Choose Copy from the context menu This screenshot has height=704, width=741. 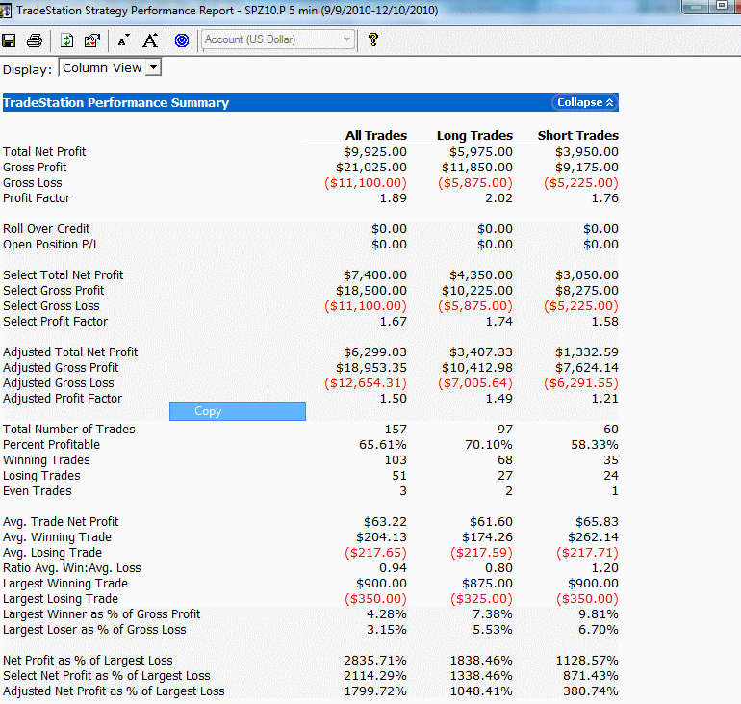tap(238, 411)
